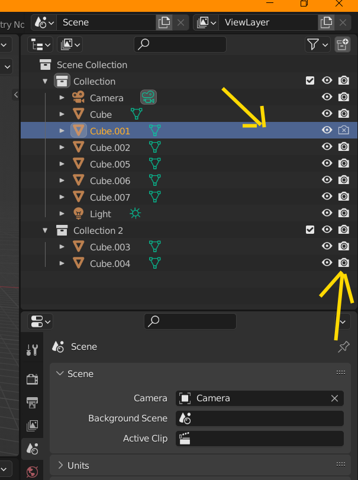
Task: Clear the Camera field with the X button
Action: [334, 398]
